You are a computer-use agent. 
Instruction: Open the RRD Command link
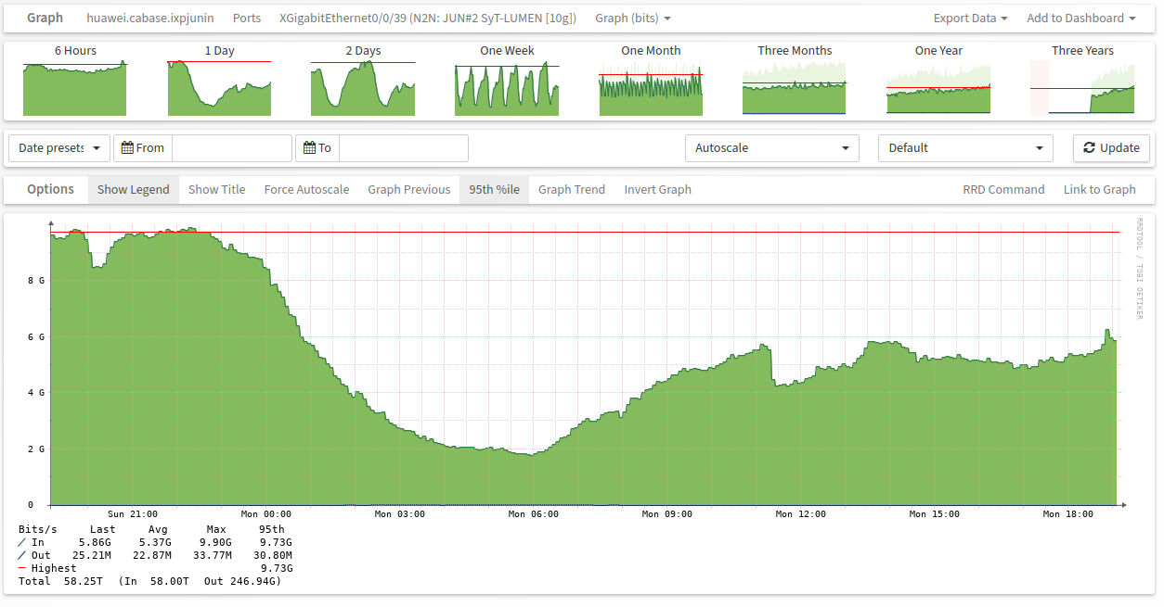1003,190
